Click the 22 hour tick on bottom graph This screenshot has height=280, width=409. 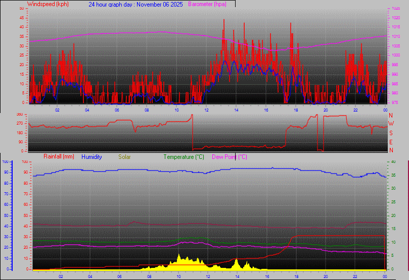pos(355,276)
